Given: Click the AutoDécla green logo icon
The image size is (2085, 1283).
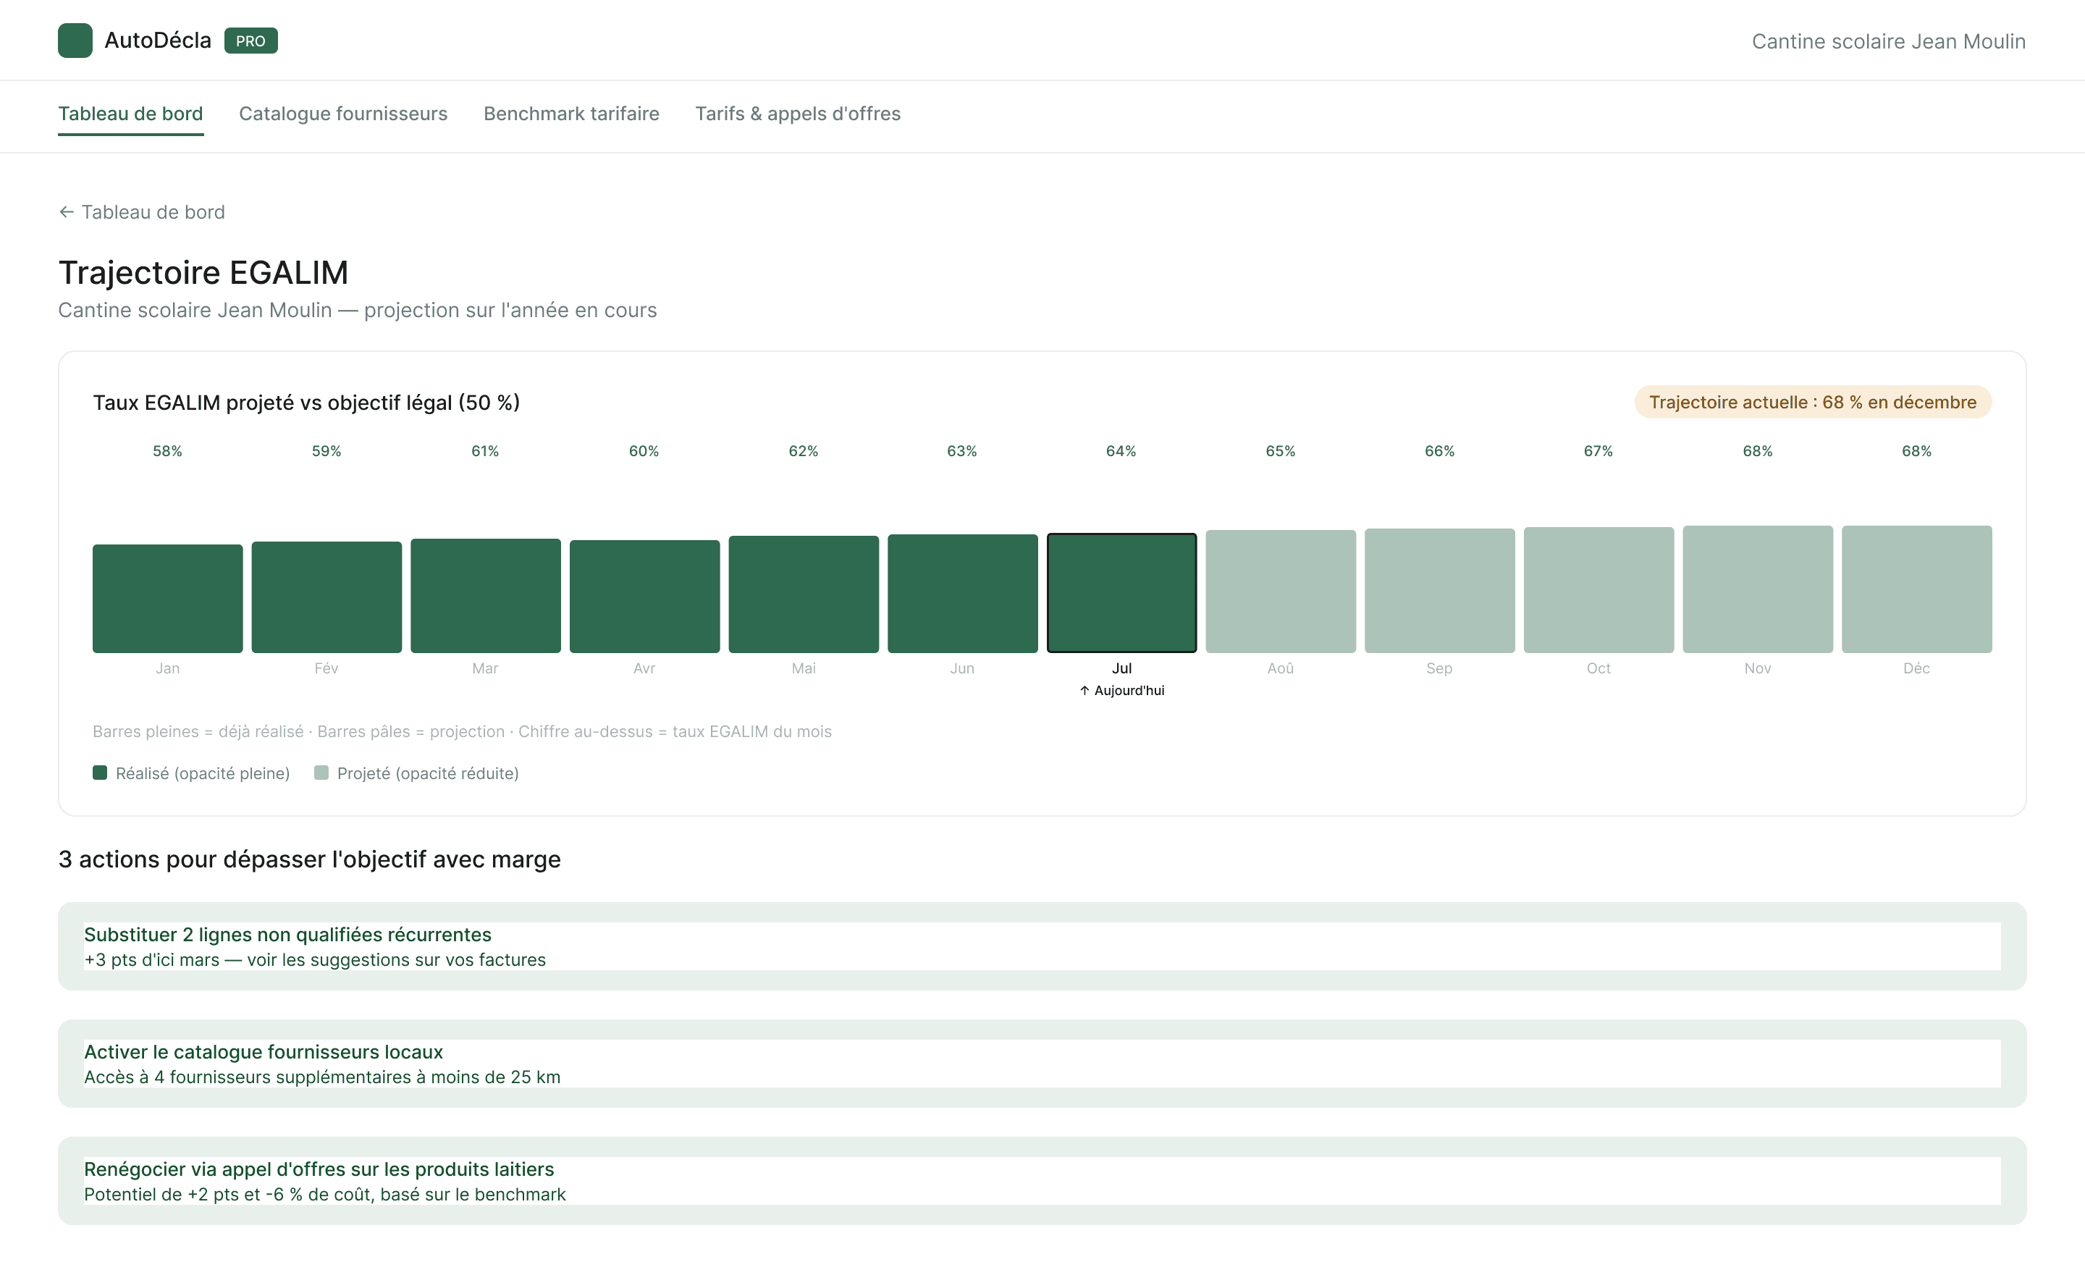Looking at the screenshot, I should coord(75,41).
